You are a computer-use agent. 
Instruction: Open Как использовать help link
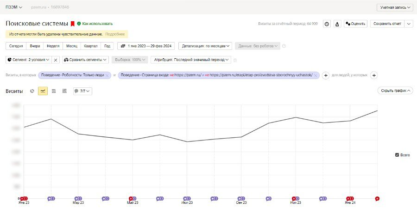(x=95, y=24)
